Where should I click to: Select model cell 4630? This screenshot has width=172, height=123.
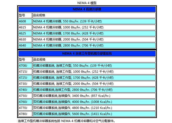click(25, 39)
